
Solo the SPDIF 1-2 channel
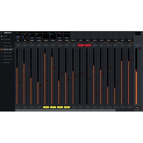pyautogui.click(x=74, y=107)
